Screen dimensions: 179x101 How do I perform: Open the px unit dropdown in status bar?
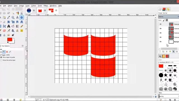(37, 100)
